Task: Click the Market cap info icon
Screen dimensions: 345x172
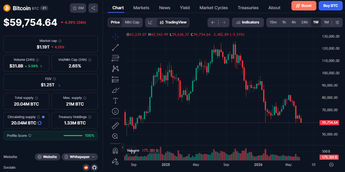Action: tap(60, 41)
